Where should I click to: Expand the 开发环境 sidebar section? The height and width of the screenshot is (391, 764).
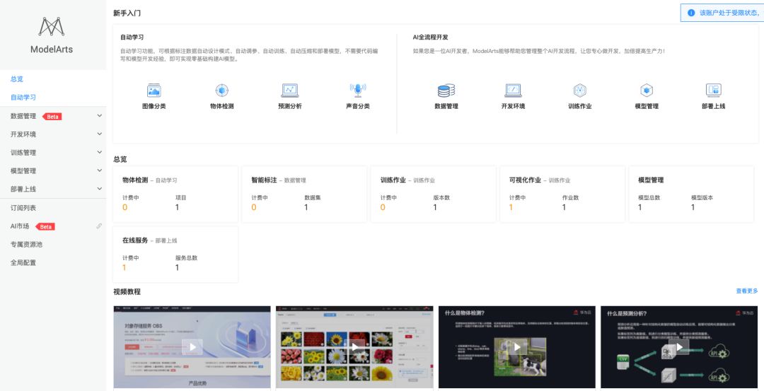point(99,134)
